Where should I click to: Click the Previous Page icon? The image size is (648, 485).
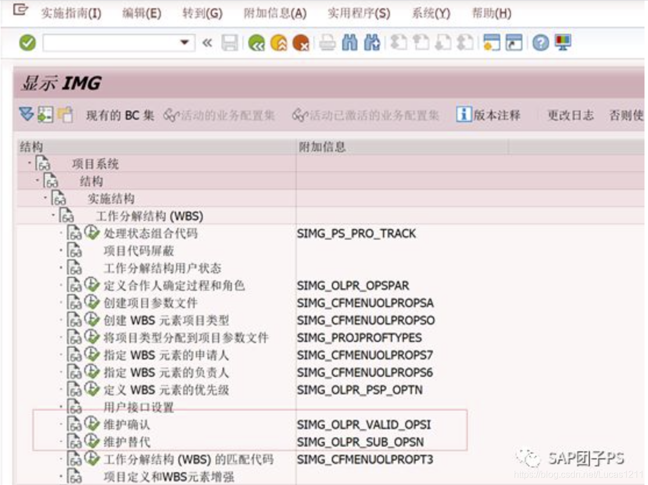(421, 42)
